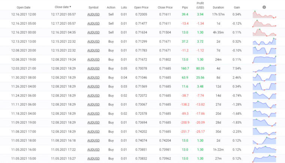This screenshot has width=285, height=163.
Task: Open the mini chart of the 12.16.2021 12:00 trade
Action: click(x=264, y=14)
